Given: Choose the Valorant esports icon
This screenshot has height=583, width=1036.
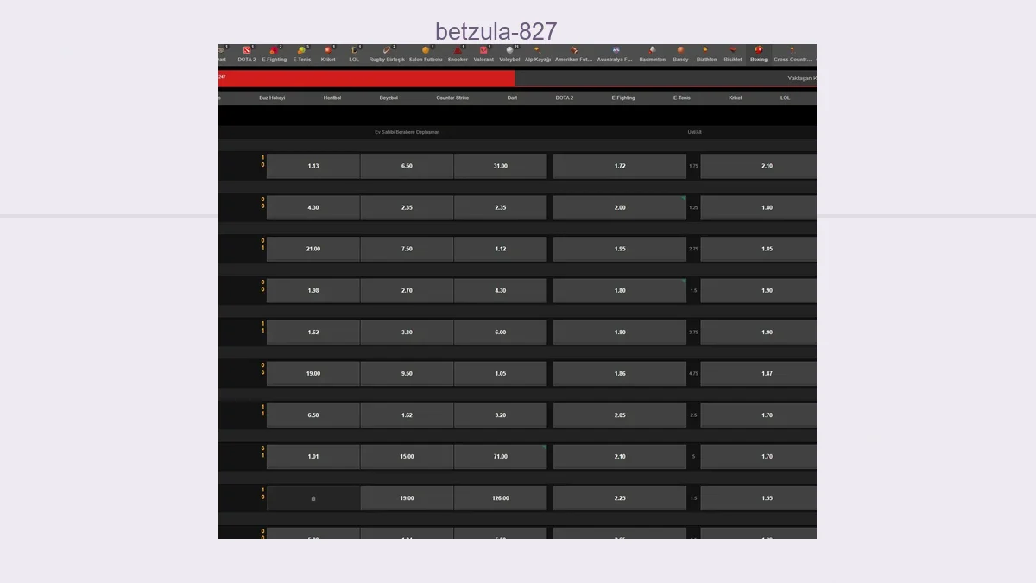Looking at the screenshot, I should pyautogui.click(x=483, y=52).
